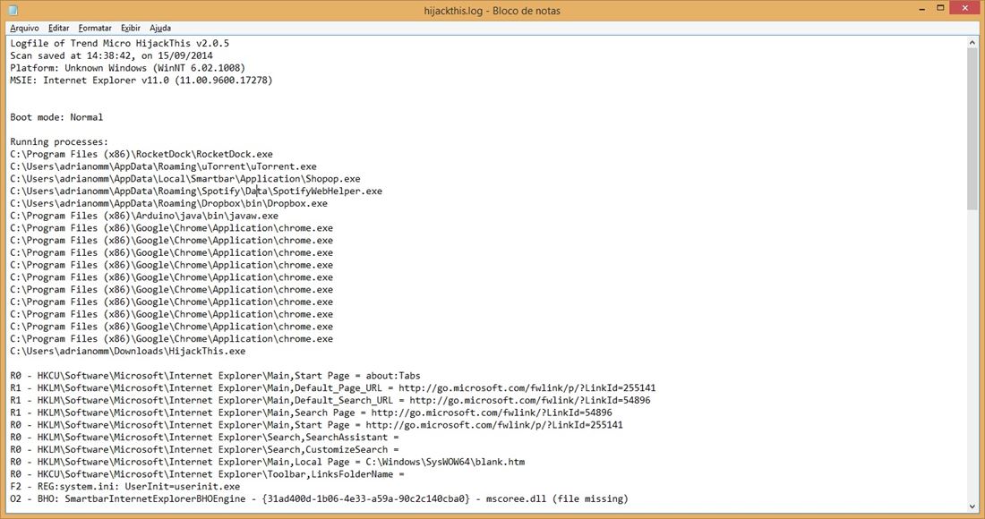Click the scrollbar up arrow
This screenshot has width=985, height=519.
coord(972,43)
